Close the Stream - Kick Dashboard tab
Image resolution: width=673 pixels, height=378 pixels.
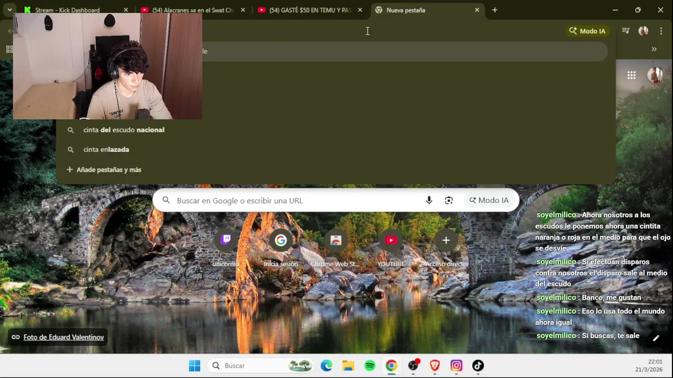pyautogui.click(x=126, y=10)
